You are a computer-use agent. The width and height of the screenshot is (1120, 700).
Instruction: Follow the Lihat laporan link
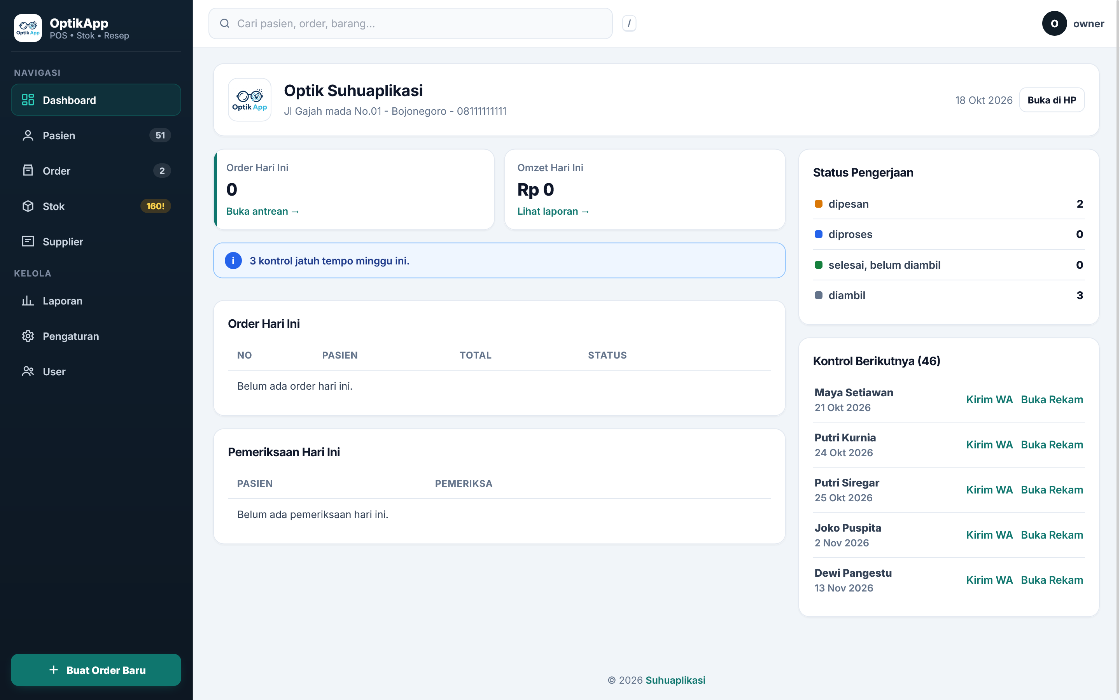coord(553,211)
